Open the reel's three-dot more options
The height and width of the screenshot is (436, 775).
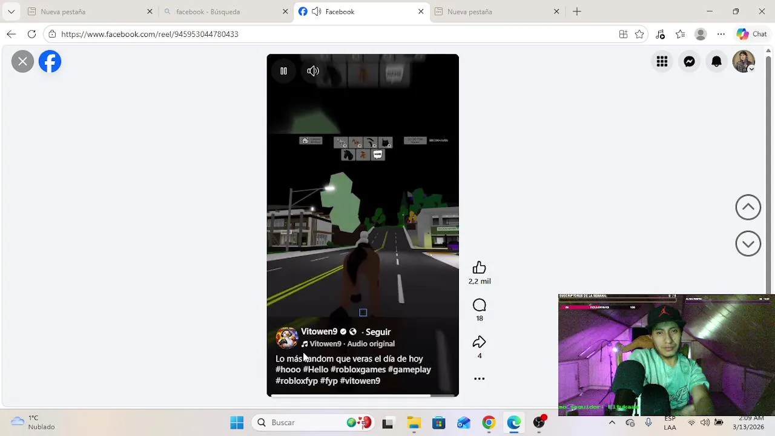tap(480, 378)
